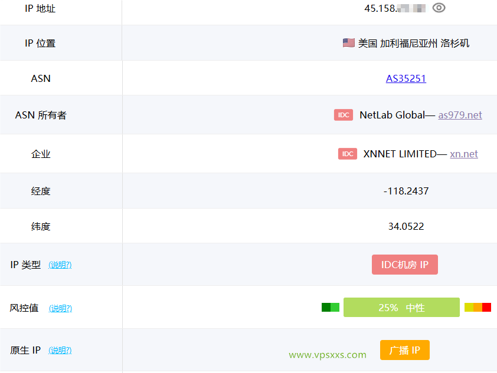Click the 广播 IP badge
Image resolution: width=497 pixels, height=373 pixels.
coord(405,350)
